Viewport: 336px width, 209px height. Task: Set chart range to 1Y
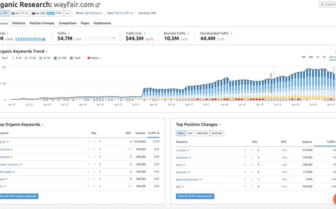pyautogui.click(x=318, y=57)
